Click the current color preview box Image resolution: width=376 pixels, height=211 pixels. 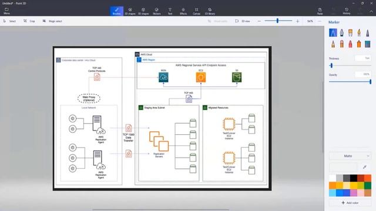(x=343, y=167)
